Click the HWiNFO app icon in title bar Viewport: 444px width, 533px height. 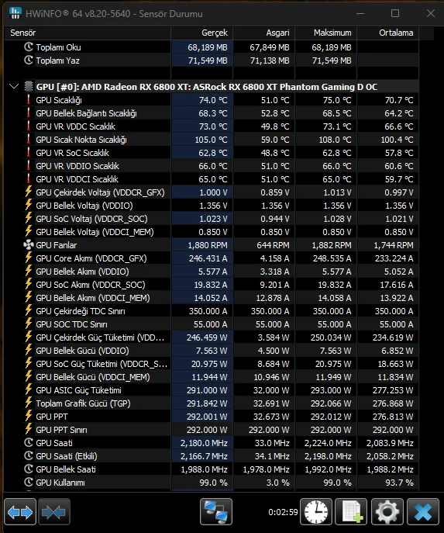[15, 13]
